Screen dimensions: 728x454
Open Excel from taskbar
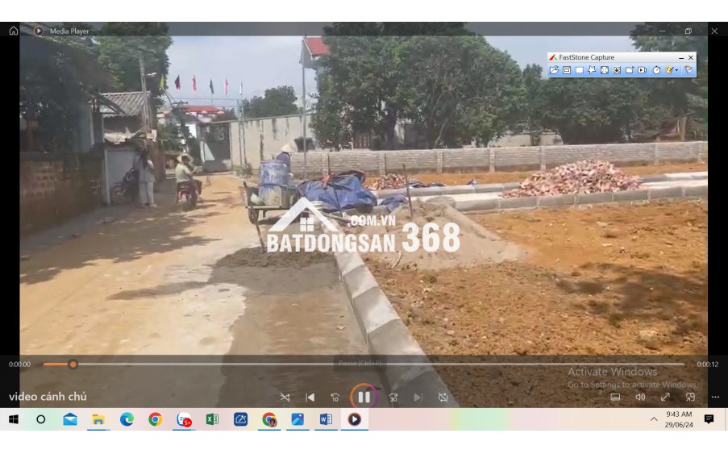click(x=212, y=419)
